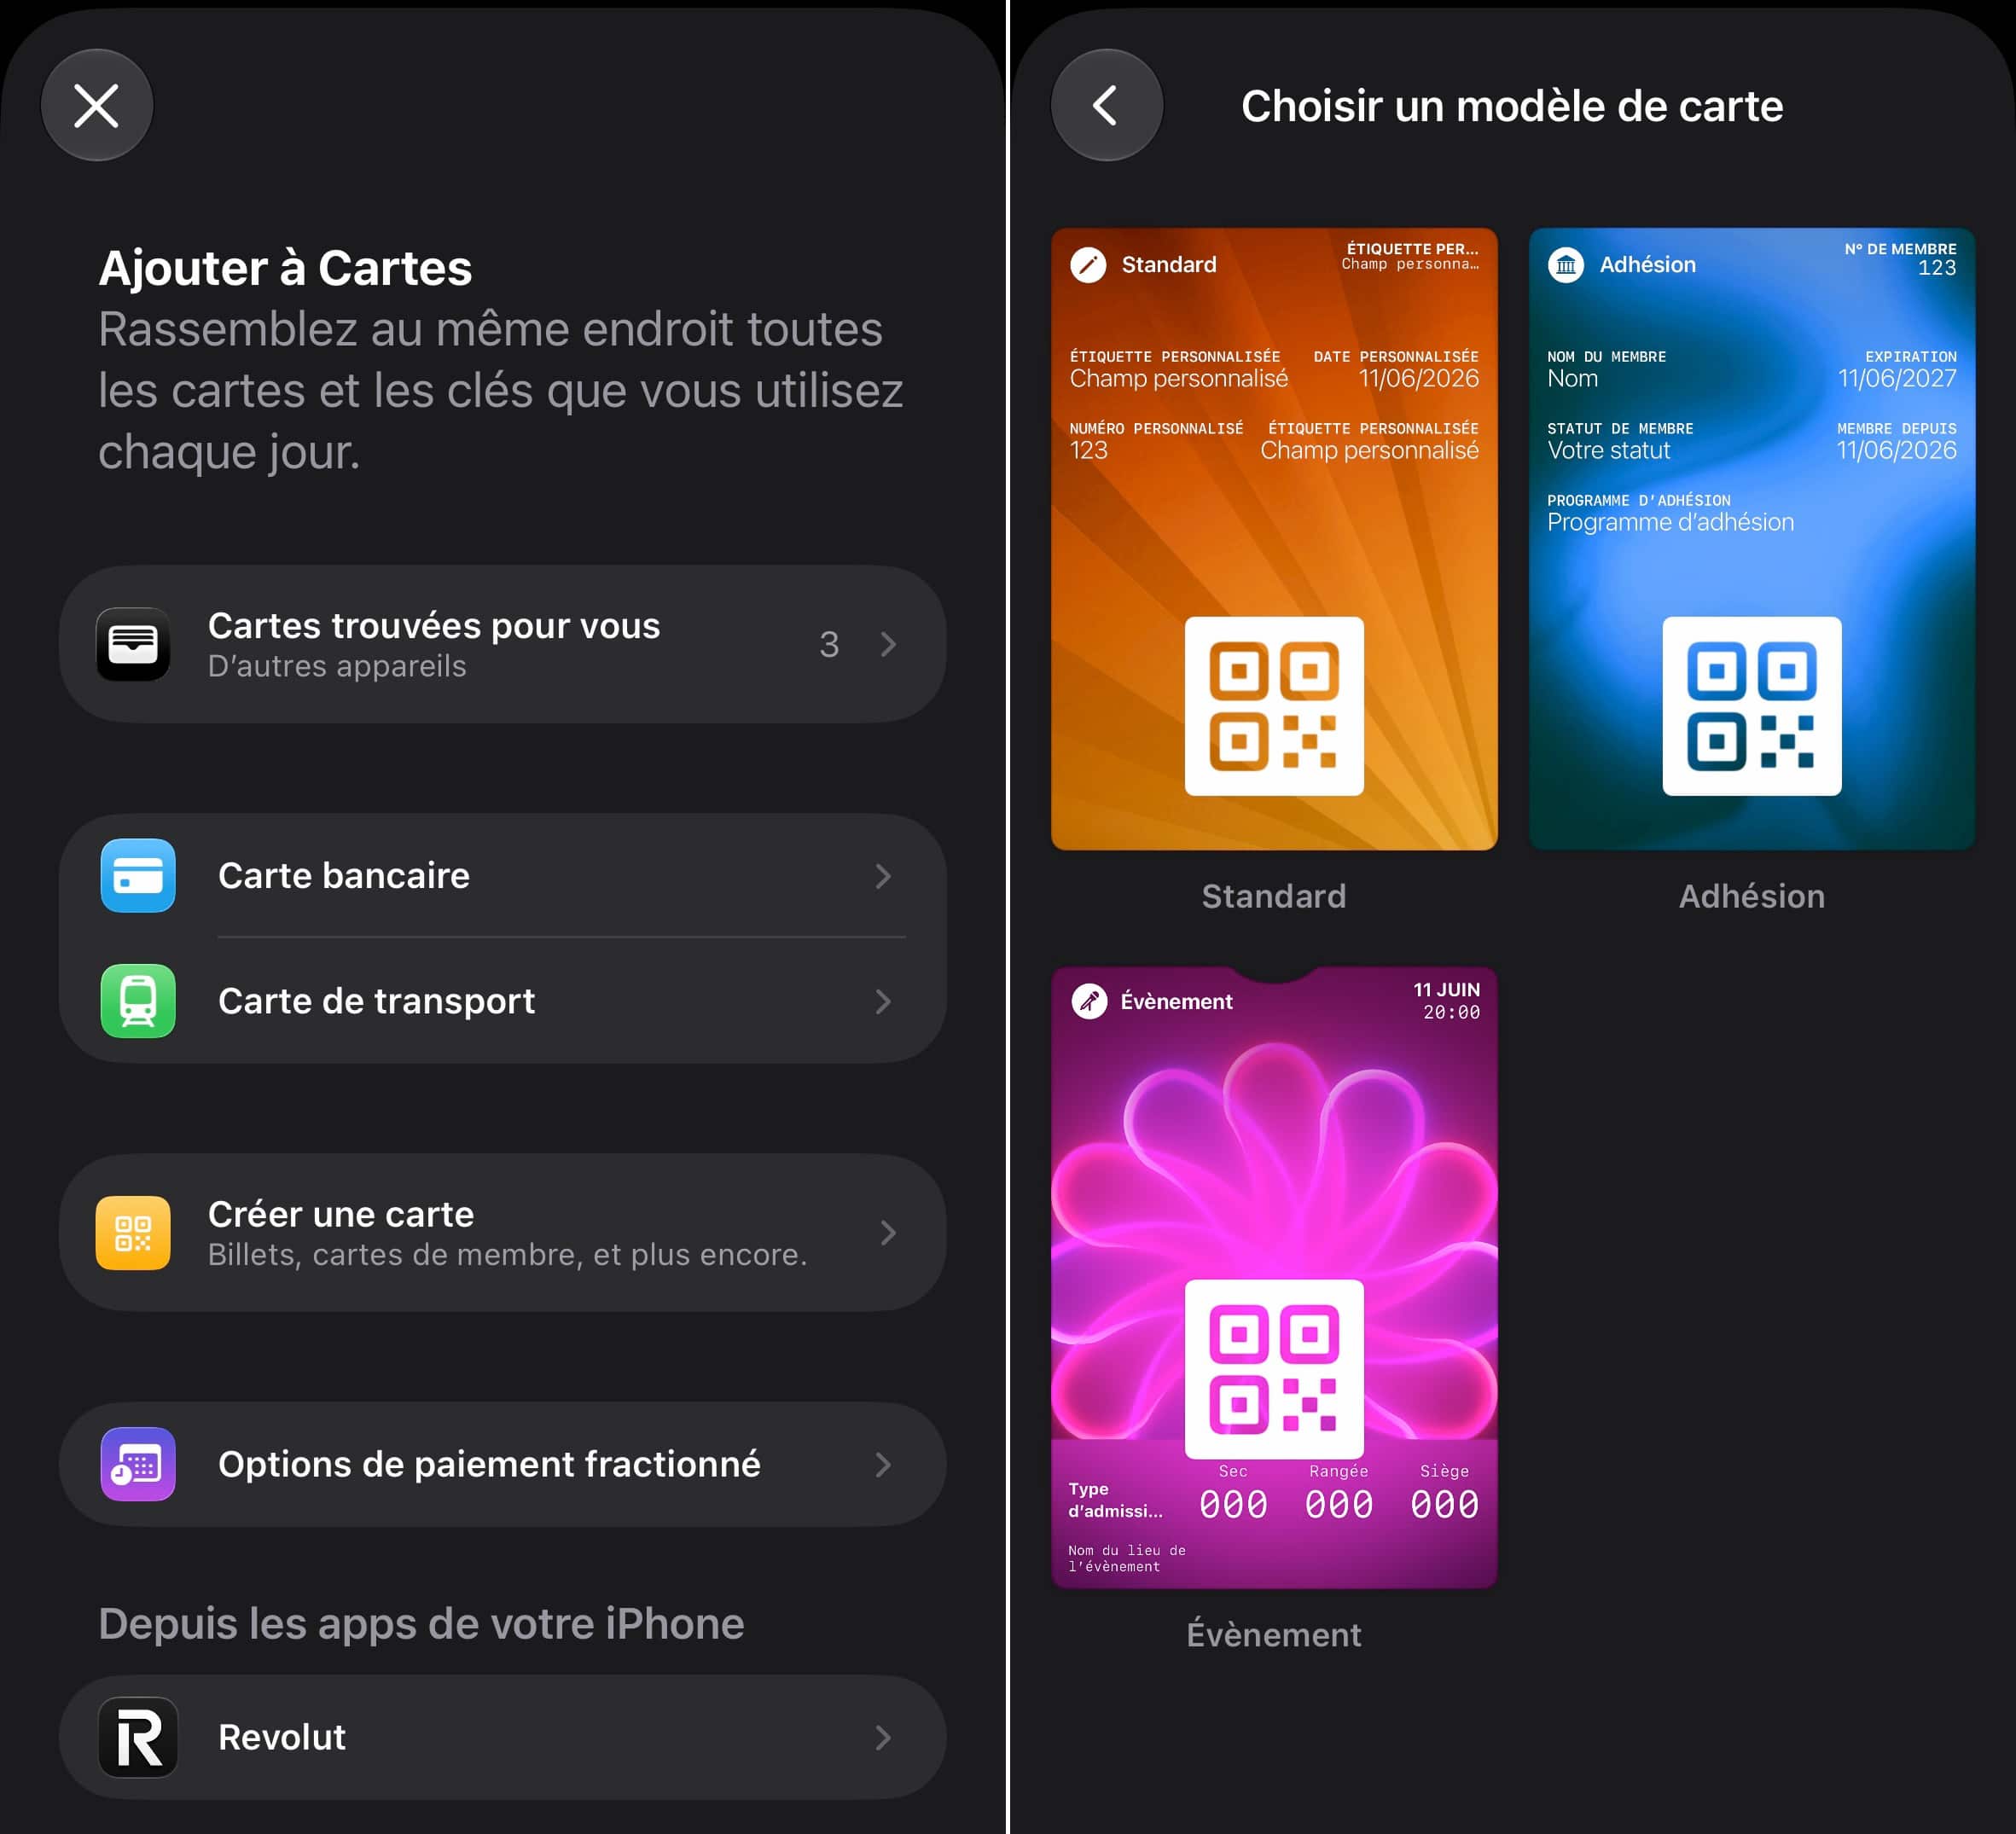The height and width of the screenshot is (1834, 2016).
Task: Open Options de paiement fractionné chevron
Action: point(883,1465)
